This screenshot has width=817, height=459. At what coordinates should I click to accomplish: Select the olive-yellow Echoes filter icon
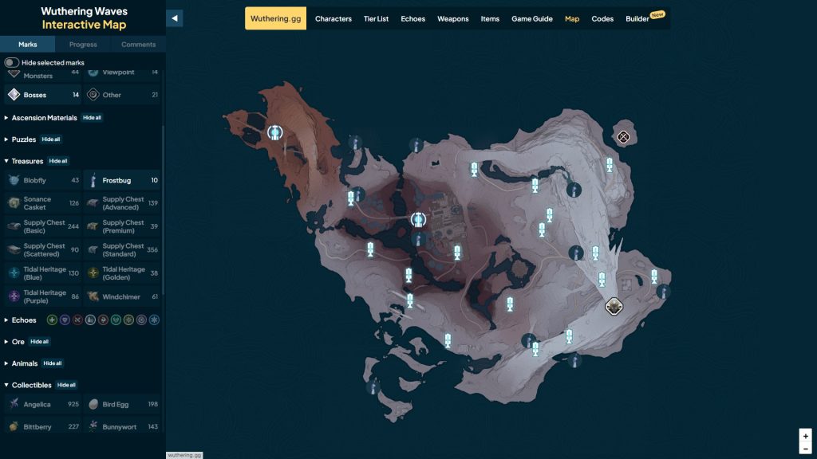click(128, 320)
